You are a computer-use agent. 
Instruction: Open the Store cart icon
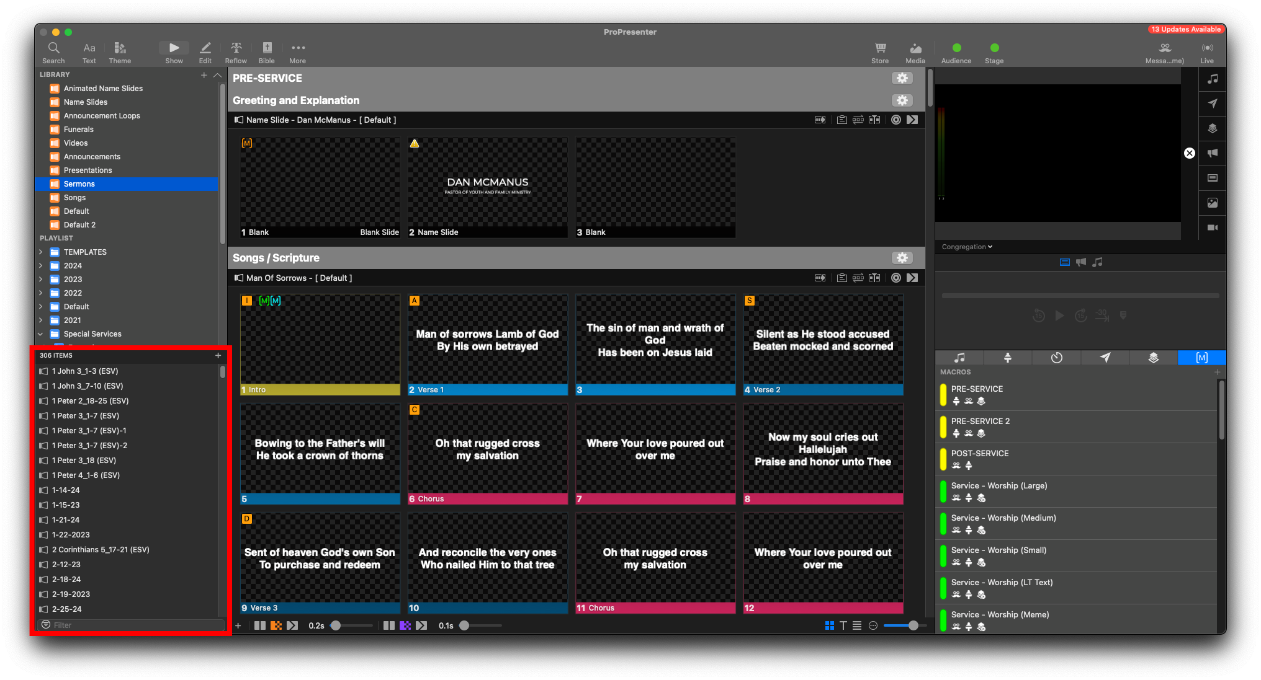pyautogui.click(x=880, y=48)
